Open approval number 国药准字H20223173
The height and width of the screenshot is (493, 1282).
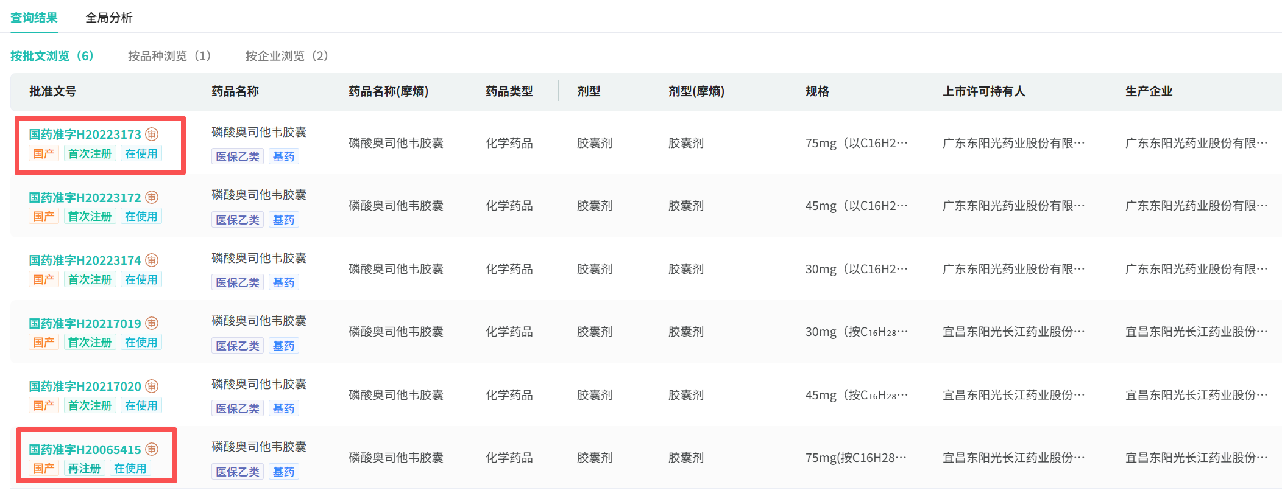click(85, 135)
